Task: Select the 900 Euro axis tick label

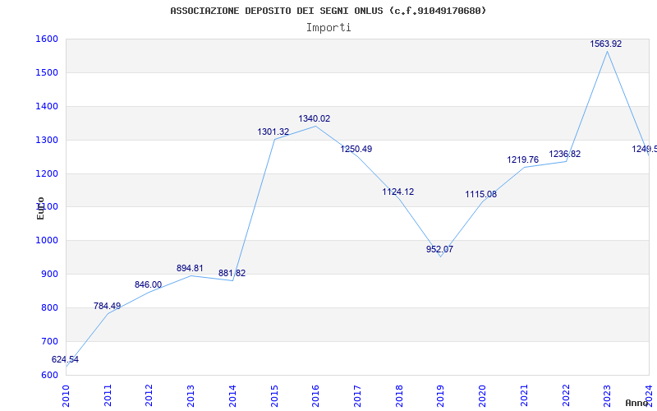Action: pos(49,275)
